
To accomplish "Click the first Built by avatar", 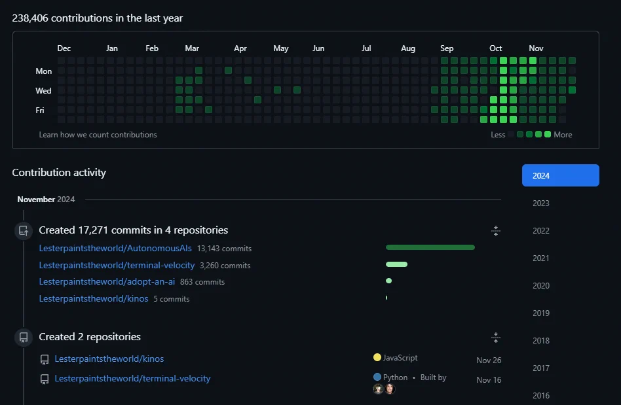I will click(379, 389).
